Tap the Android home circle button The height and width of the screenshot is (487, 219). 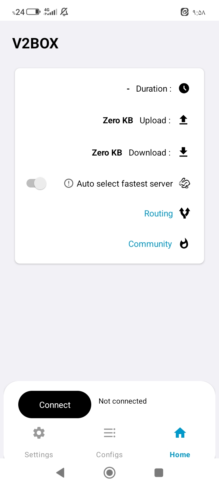tap(109, 473)
